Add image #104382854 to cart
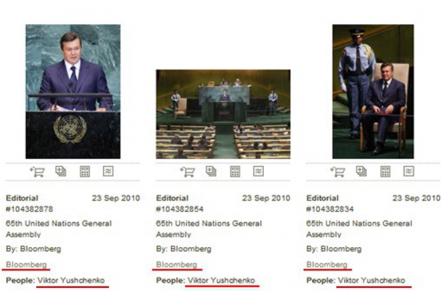The width and height of the screenshot is (441, 294). tap(188, 172)
